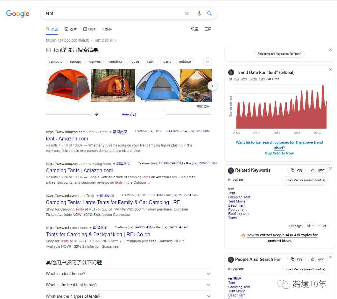Click 查看全部 view all images button
337x299 pixels.
[129, 114]
